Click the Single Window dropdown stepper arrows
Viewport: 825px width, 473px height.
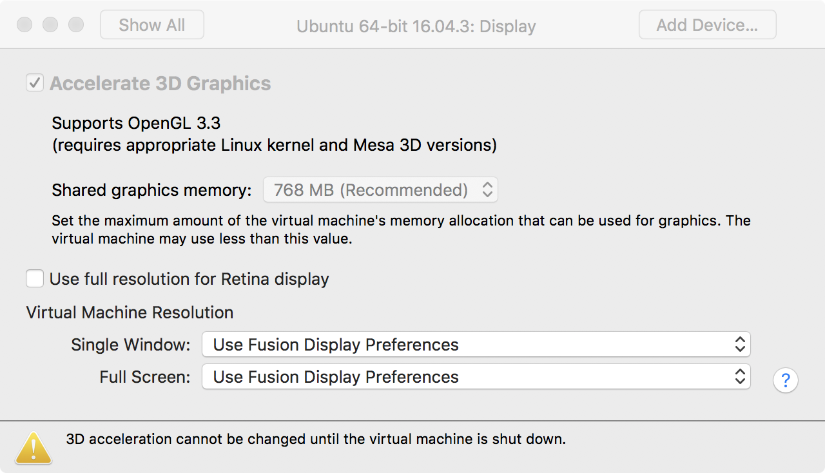click(x=740, y=345)
